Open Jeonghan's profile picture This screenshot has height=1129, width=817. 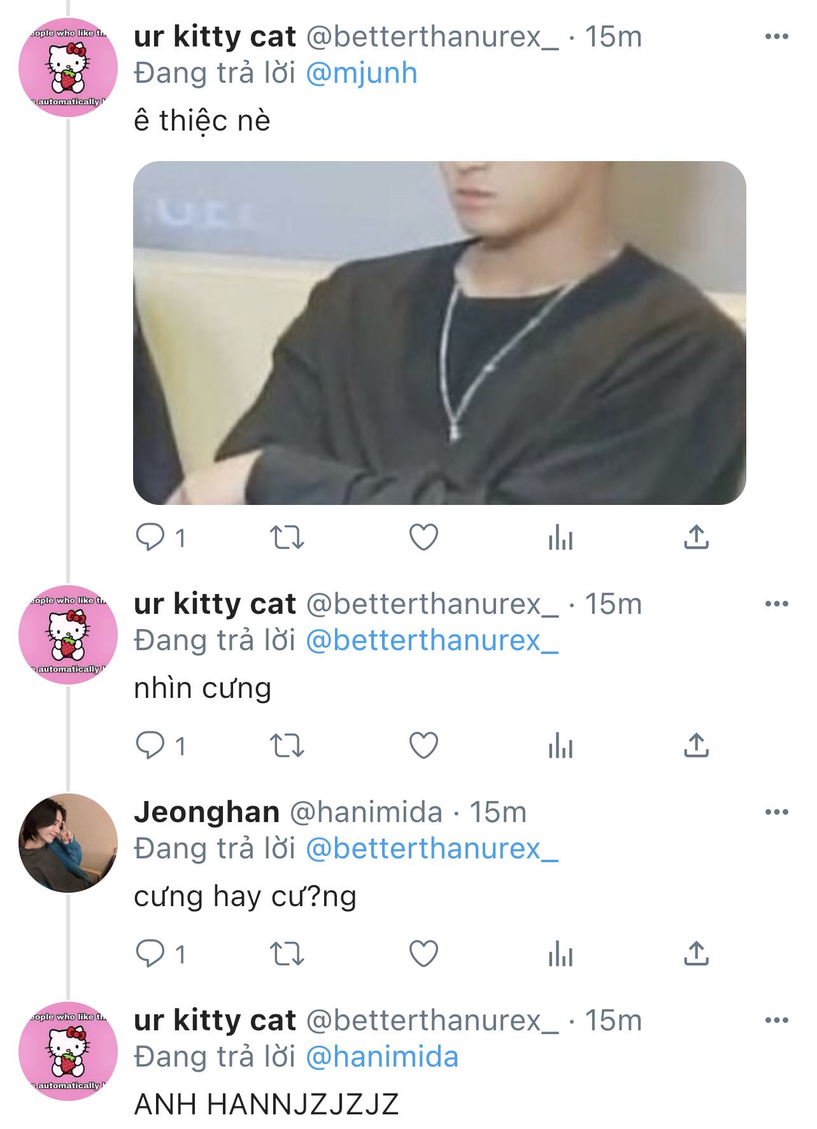pos(68,842)
